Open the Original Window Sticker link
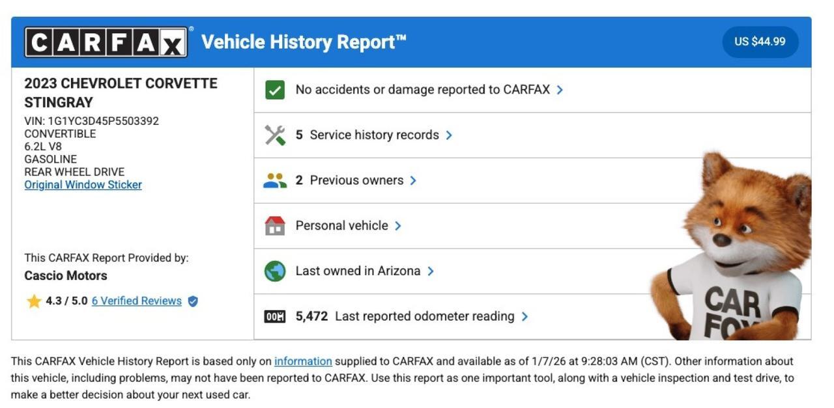Screen dimensions: 834x408 pyautogui.click(x=83, y=185)
